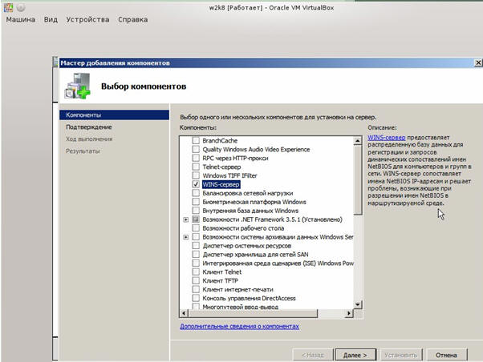Open Дополнительные сведения о компонентах link
483x362 pixels.
pyautogui.click(x=239, y=326)
